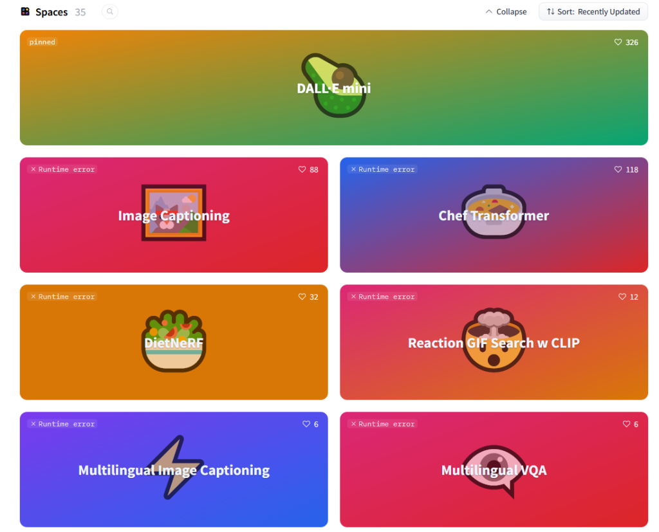The height and width of the screenshot is (532, 659).
Task: Click the heart icon on DietNeRF card
Action: (302, 297)
